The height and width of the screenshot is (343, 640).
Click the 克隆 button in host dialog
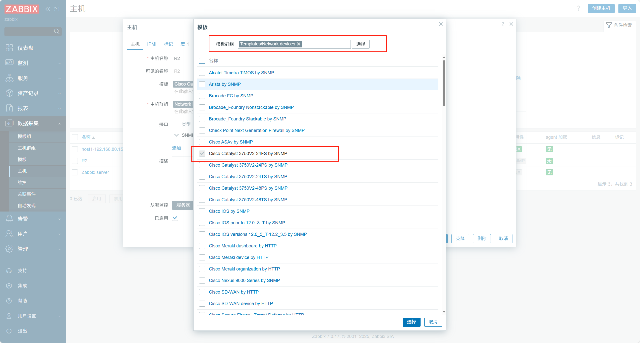pyautogui.click(x=460, y=238)
